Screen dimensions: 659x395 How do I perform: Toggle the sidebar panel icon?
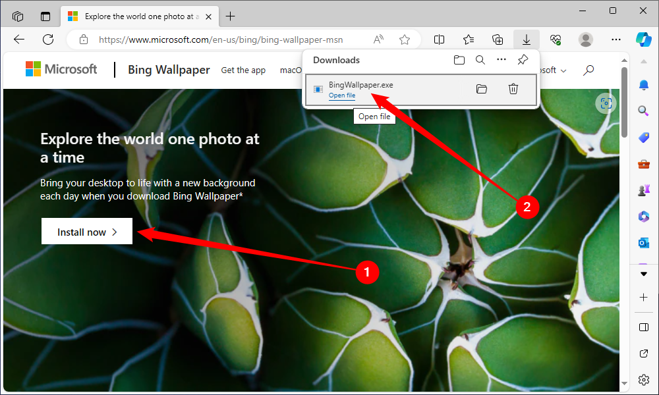[643, 327]
